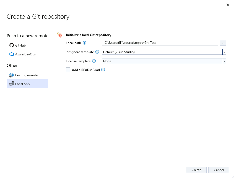Click the GitHub octocat icon
Image resolution: width=234 pixels, height=178 pixels.
(12, 45)
